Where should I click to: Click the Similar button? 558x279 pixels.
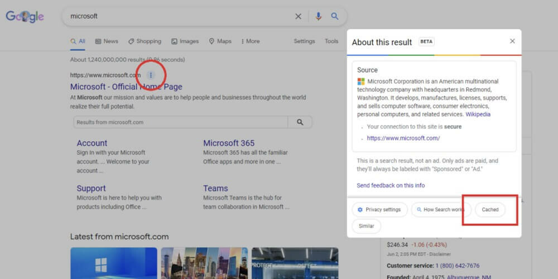click(x=366, y=226)
